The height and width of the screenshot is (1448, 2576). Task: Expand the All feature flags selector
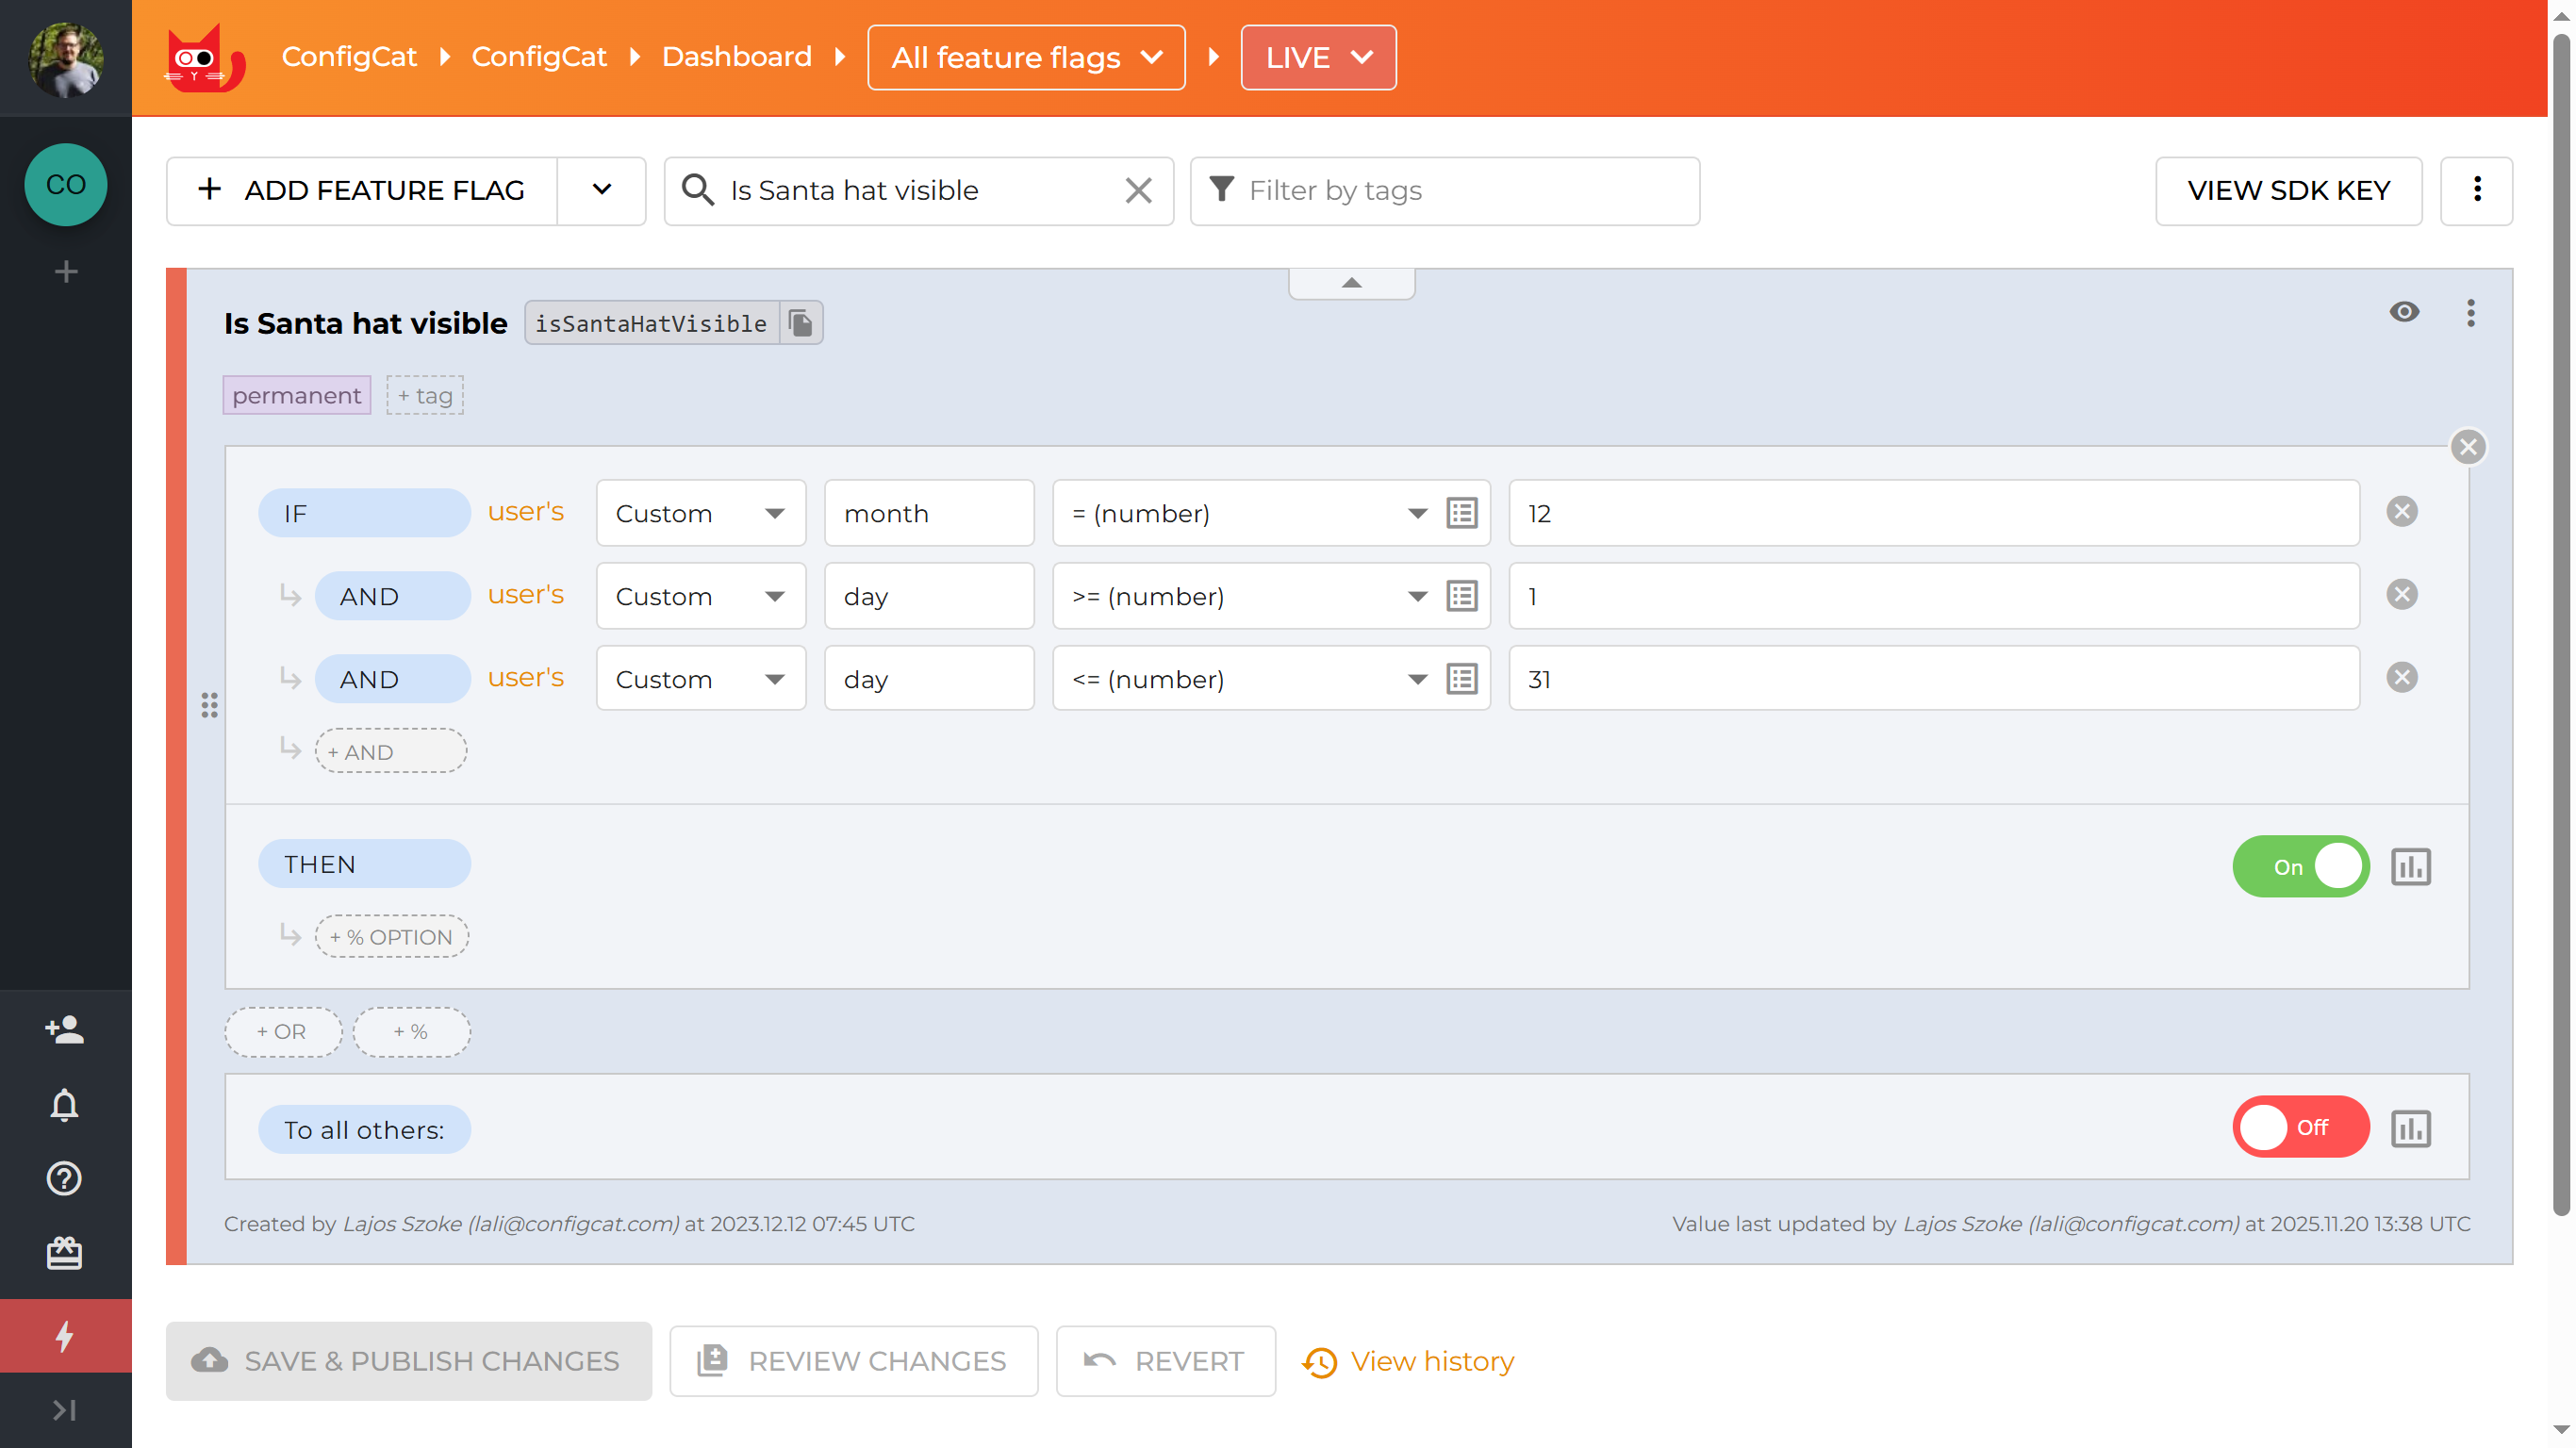(x=1026, y=57)
